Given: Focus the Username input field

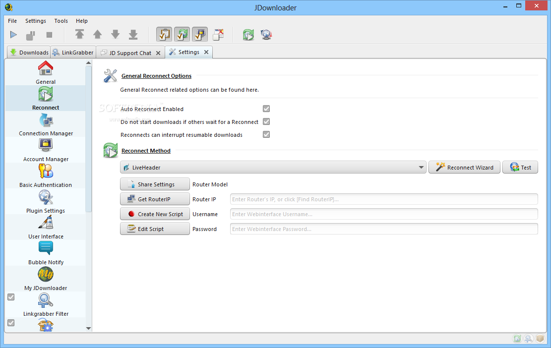Looking at the screenshot, I should point(384,214).
